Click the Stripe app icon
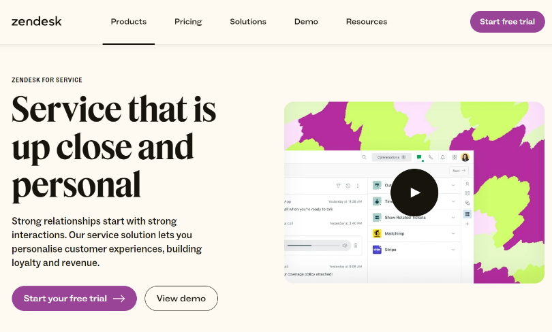Viewport: 552px width, 332px height. (377, 250)
